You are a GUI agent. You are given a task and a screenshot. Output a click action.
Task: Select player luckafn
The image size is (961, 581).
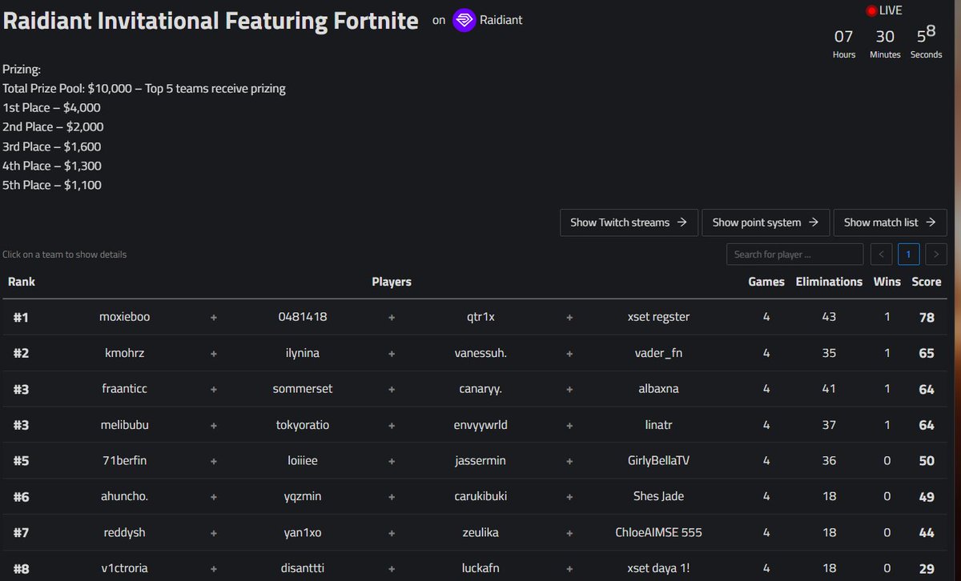(x=480, y=568)
